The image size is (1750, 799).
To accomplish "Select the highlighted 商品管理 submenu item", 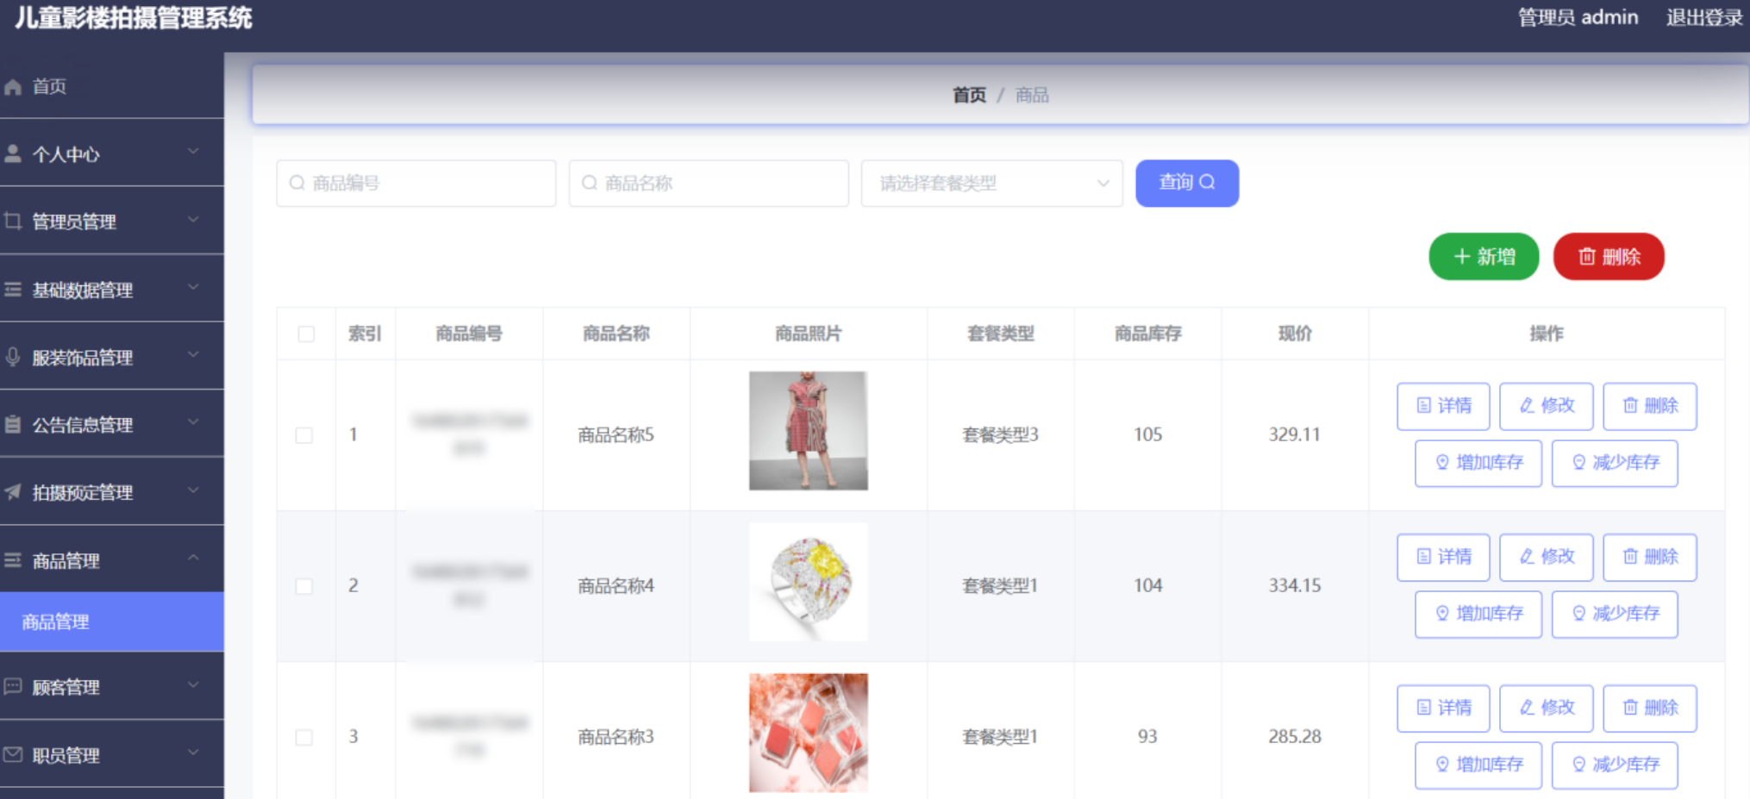I will (112, 621).
